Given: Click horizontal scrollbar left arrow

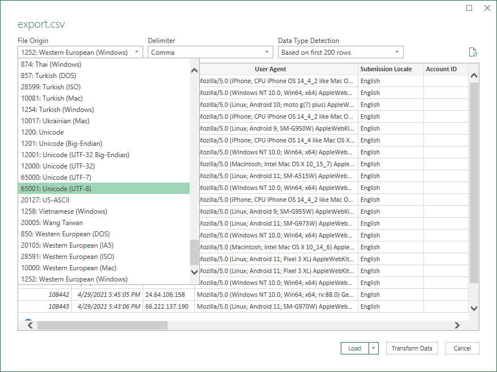Looking at the screenshot, I should coord(30,326).
